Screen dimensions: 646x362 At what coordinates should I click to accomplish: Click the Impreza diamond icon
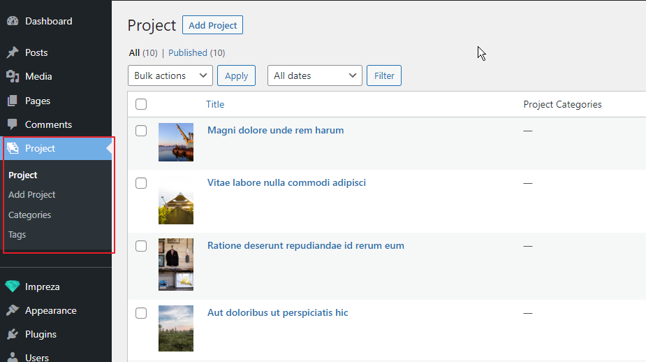click(x=13, y=287)
